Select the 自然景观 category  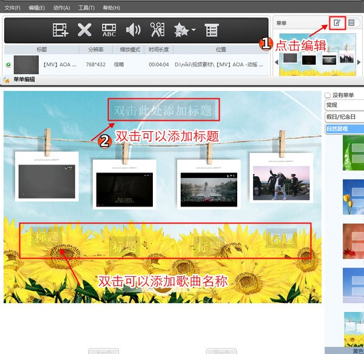344,129
